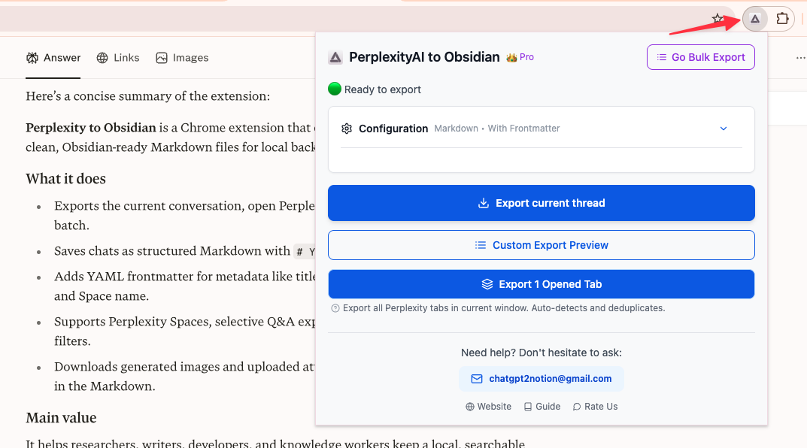This screenshot has width=807, height=448.
Task: Click the question-mark help icon beside export tabs hint
Action: pos(335,308)
